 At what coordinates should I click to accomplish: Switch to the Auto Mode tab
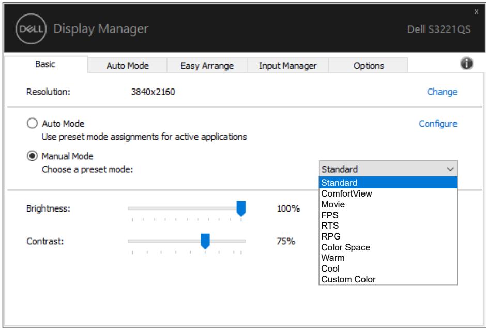(x=127, y=66)
